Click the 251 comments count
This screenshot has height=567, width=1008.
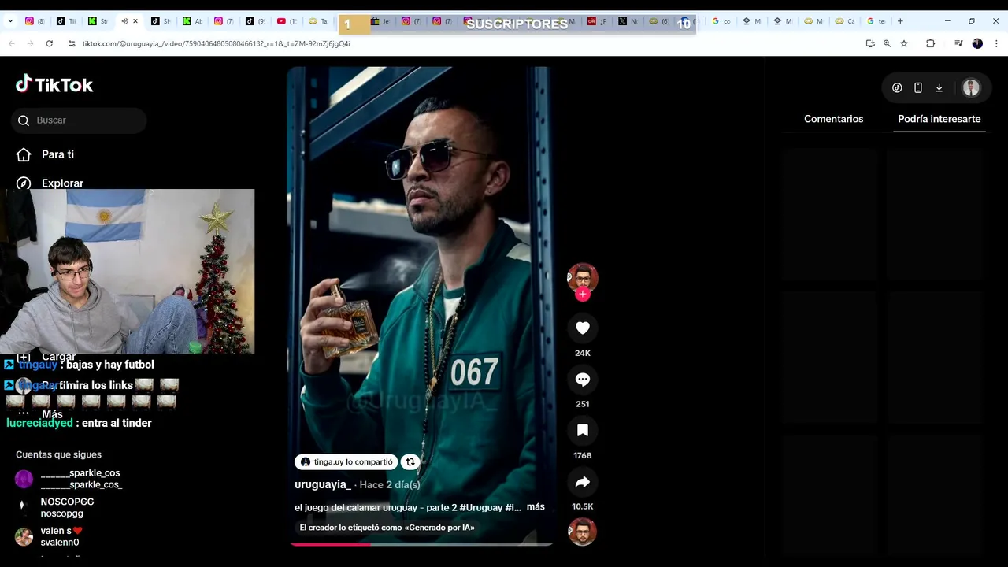point(583,404)
